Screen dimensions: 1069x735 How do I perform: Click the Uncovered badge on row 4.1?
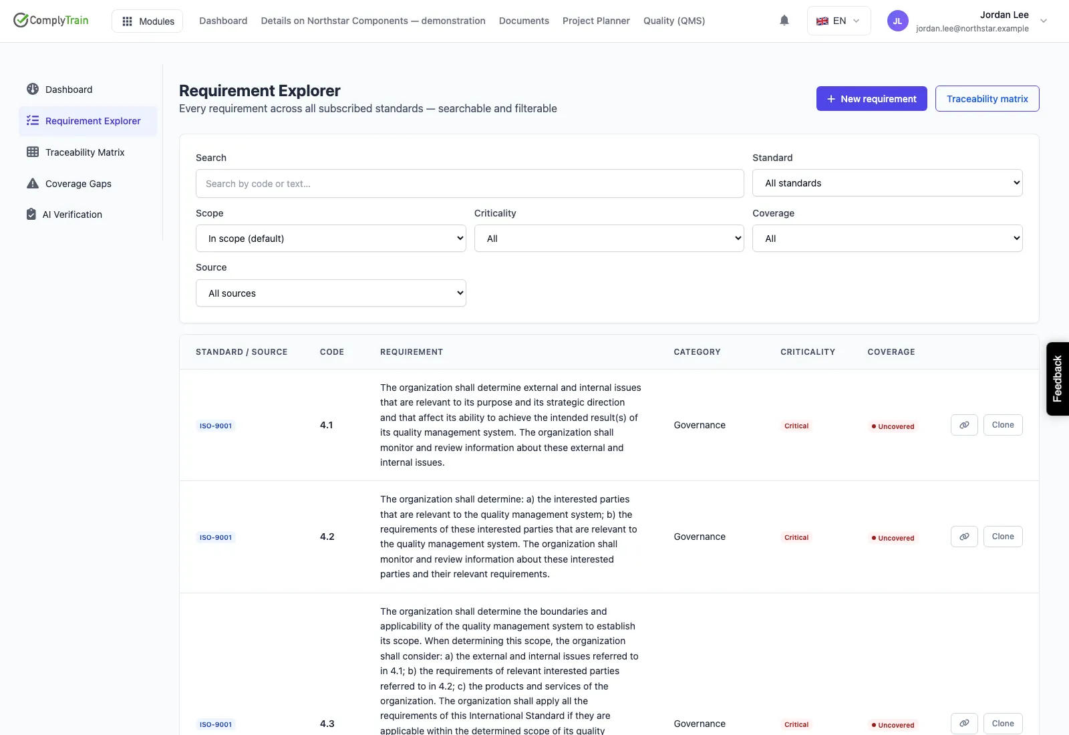click(x=893, y=426)
